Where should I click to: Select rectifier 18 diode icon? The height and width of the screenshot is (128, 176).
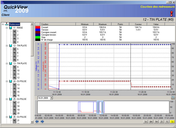pos(14,106)
